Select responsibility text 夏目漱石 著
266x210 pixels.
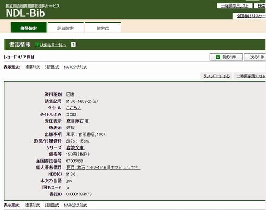78,121
